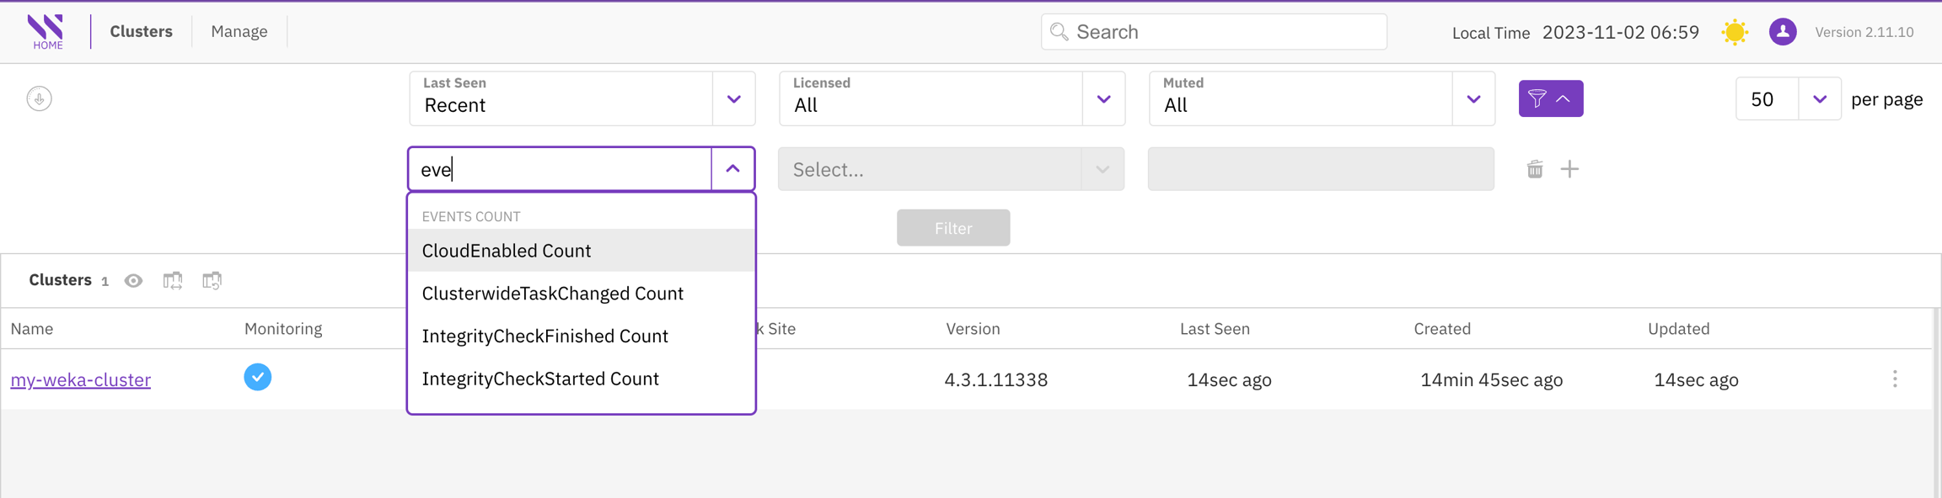
Task: Select CloudEnabled Count option
Action: pos(507,251)
